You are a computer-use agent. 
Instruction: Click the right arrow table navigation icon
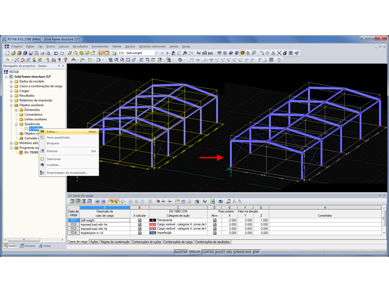coord(103,201)
